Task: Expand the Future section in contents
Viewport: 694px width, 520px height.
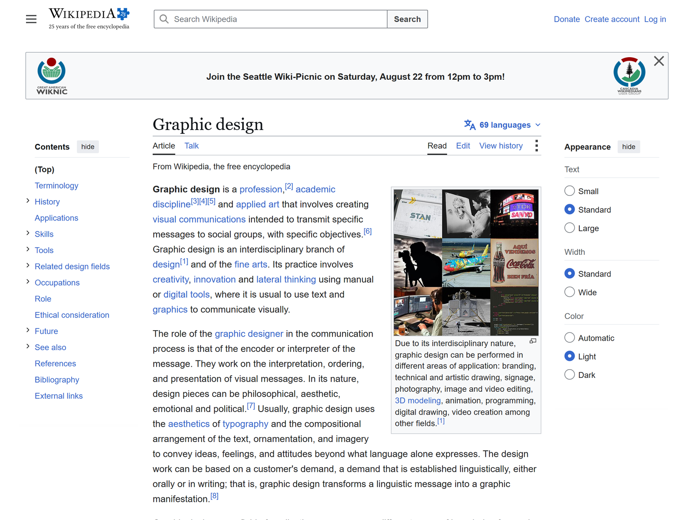Action: coord(28,330)
